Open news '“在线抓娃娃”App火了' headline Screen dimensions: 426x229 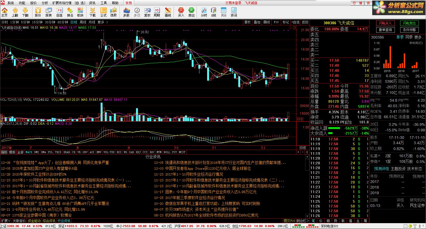pyautogui.click(x=61, y=163)
